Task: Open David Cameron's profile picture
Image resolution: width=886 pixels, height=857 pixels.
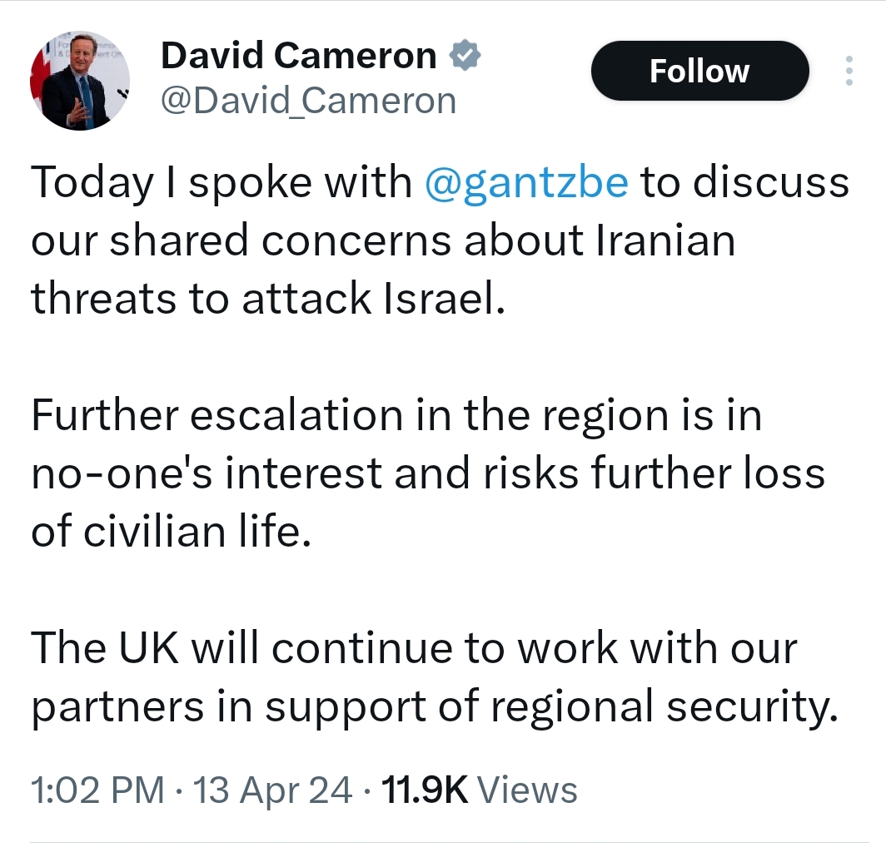Action: [x=80, y=82]
